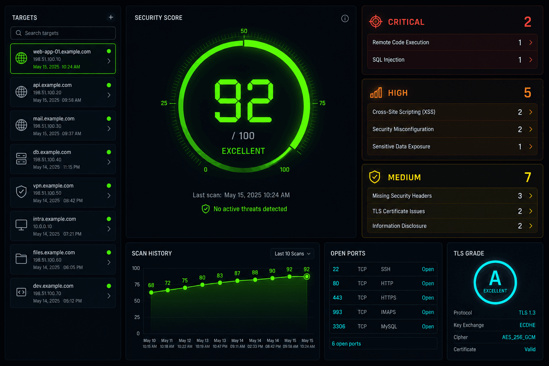Click the folder icon for files.example.com

click(21, 258)
